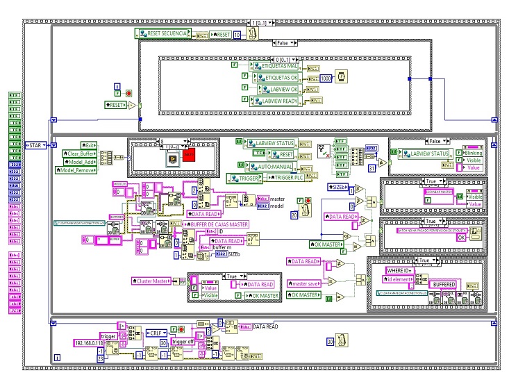
Task: Click the True constant beside LABVIEW STATUS
Action: pyautogui.click(x=240, y=142)
